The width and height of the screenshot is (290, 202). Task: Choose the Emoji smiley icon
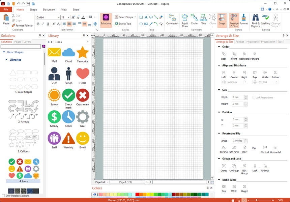click(83, 141)
